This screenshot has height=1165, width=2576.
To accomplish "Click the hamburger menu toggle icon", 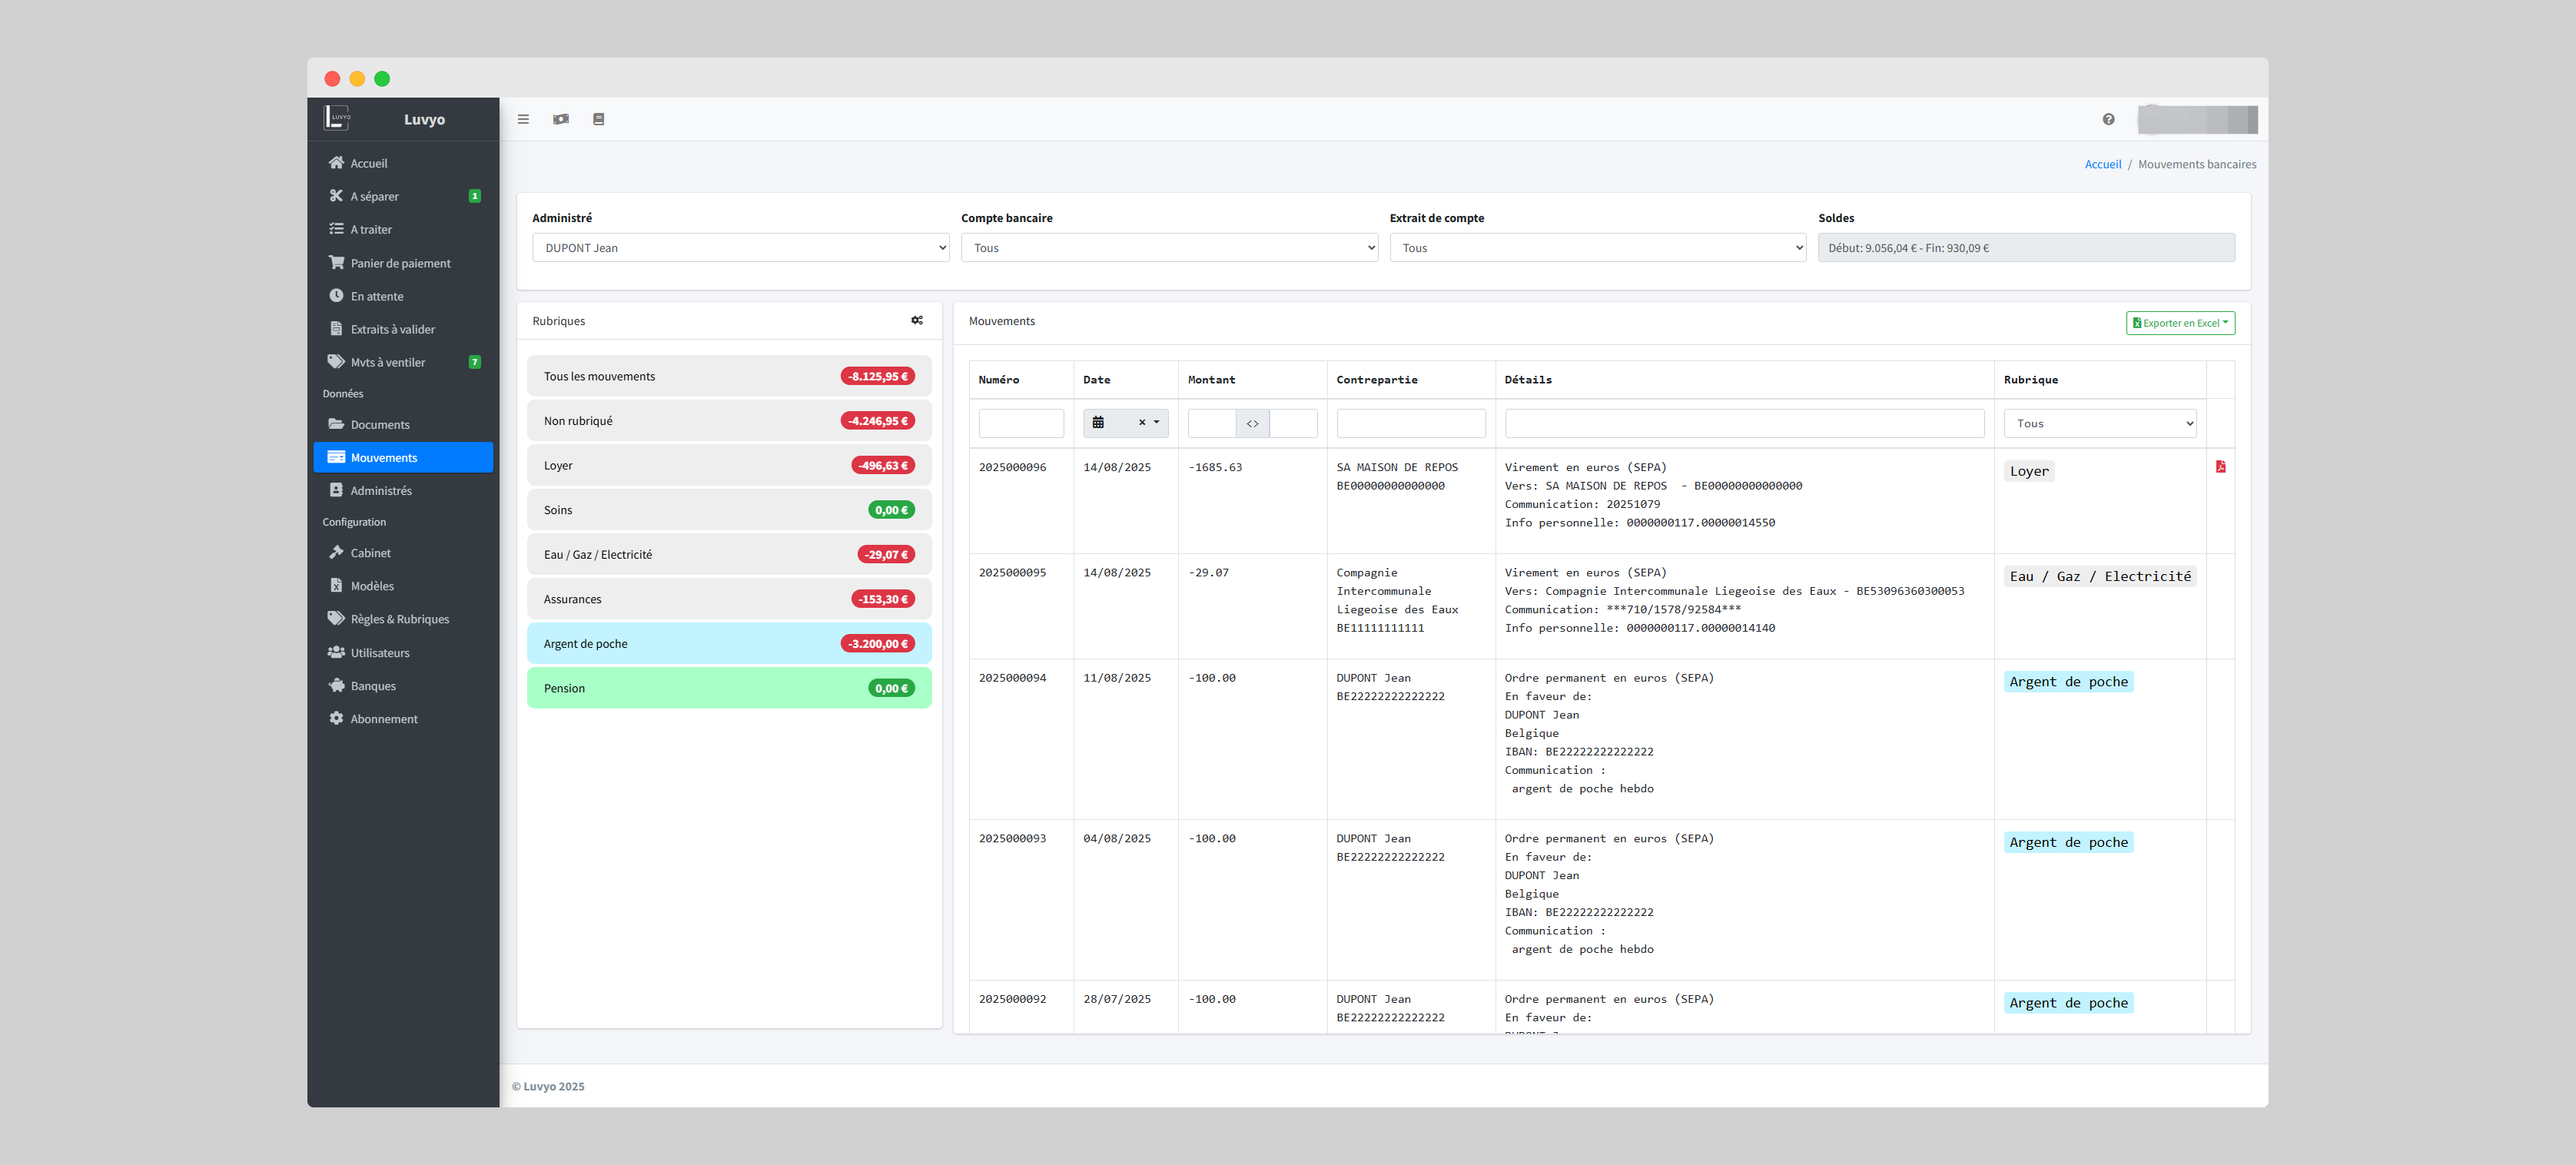I will 523,119.
